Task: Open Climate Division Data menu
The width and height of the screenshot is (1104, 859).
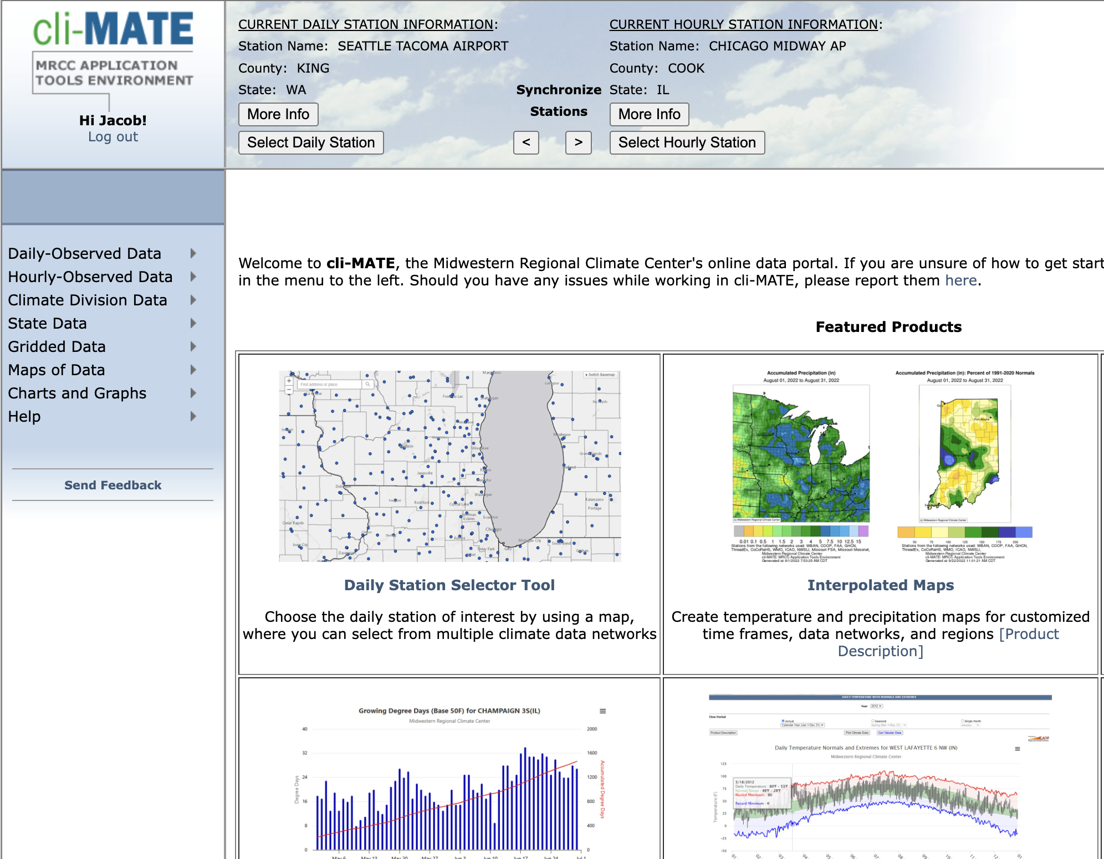Action: click(x=88, y=300)
